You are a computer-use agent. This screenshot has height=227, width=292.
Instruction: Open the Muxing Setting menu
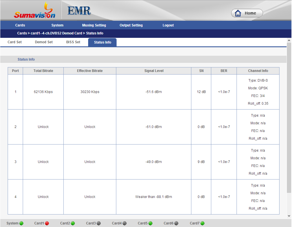pyautogui.click(x=94, y=25)
